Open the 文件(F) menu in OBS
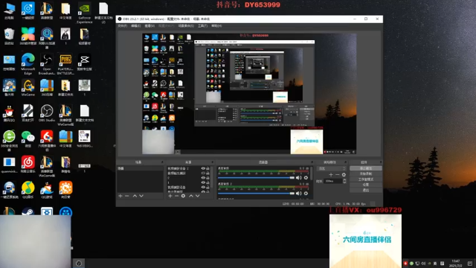This screenshot has width=476, height=268. (x=122, y=26)
